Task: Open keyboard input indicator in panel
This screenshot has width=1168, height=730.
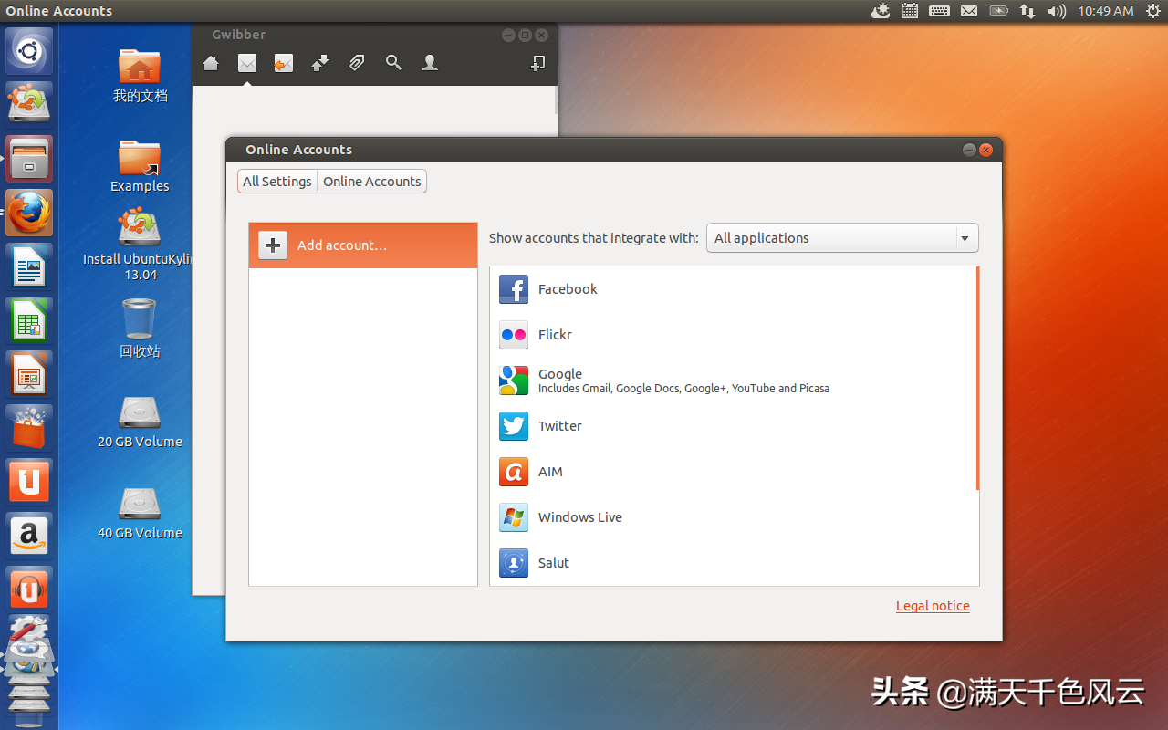Action: [x=939, y=11]
